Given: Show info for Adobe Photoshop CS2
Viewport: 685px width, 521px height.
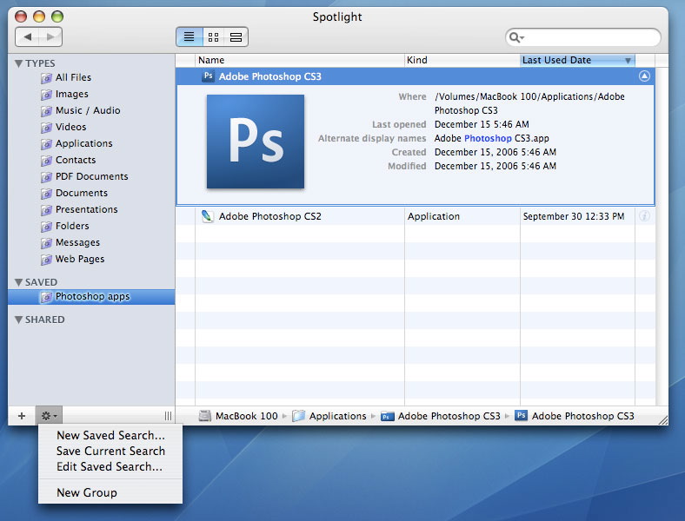Looking at the screenshot, I should (644, 216).
